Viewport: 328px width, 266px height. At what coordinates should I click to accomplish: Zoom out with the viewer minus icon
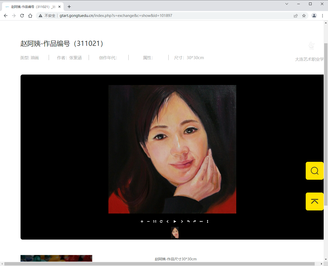tap(148, 221)
